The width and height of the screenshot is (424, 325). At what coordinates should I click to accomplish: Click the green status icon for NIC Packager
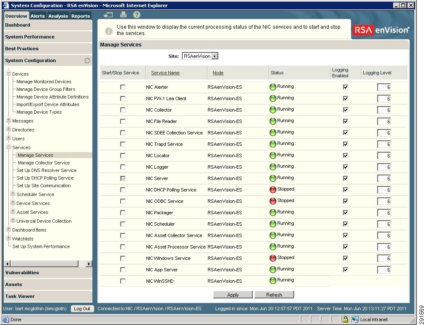point(273,213)
